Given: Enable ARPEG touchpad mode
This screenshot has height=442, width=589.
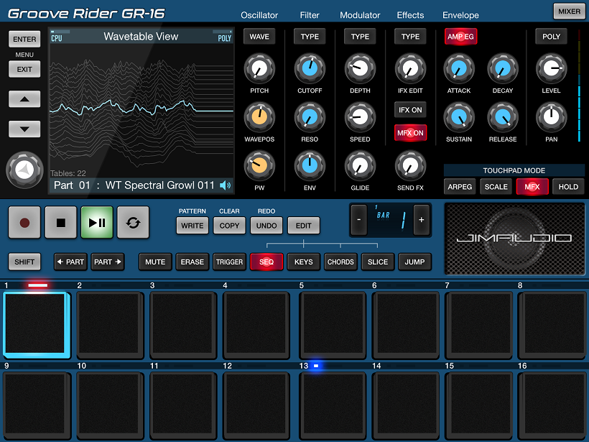Looking at the screenshot, I should [x=460, y=187].
